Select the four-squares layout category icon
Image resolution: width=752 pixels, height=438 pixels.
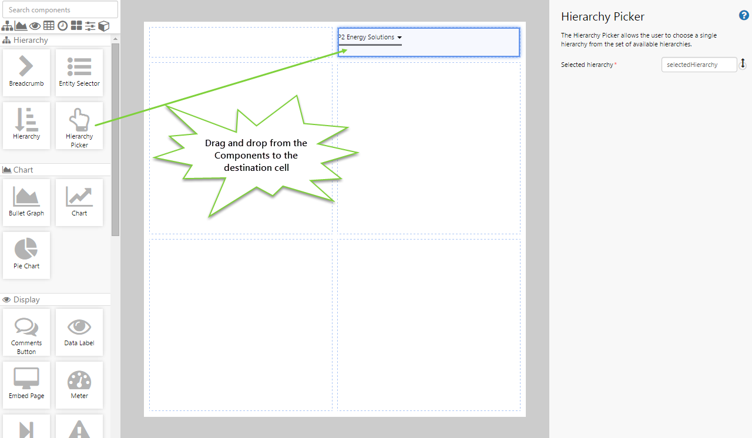(x=76, y=26)
